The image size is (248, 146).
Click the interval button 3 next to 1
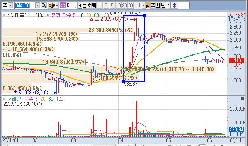pos(106,5)
